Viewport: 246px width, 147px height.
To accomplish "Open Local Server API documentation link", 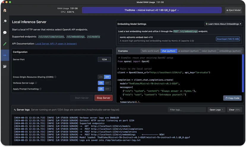I will 56,44.
